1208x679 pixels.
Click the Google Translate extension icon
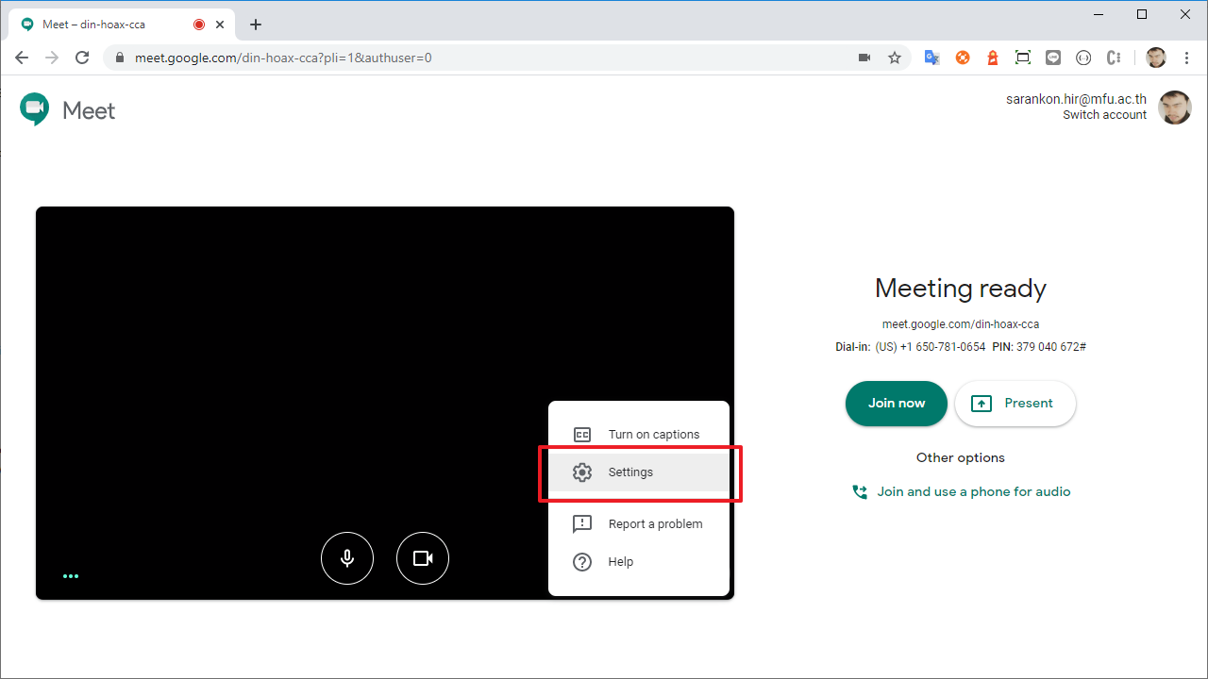click(x=931, y=58)
